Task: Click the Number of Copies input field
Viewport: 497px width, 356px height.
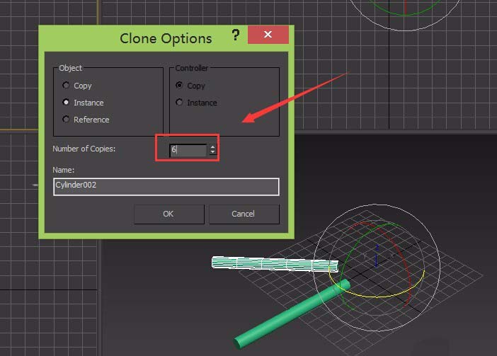Action: coord(188,150)
